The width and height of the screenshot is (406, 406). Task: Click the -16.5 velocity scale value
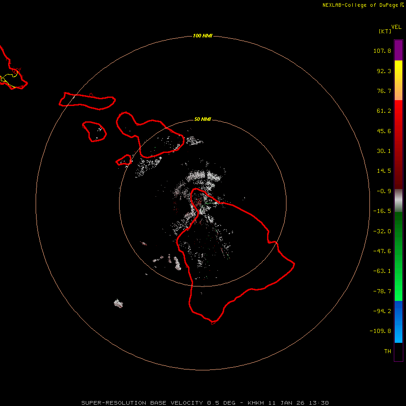pos(382,211)
